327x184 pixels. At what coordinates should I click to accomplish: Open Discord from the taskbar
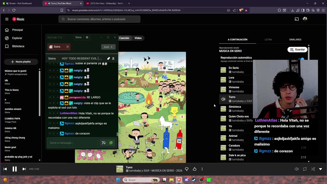pos(186,180)
